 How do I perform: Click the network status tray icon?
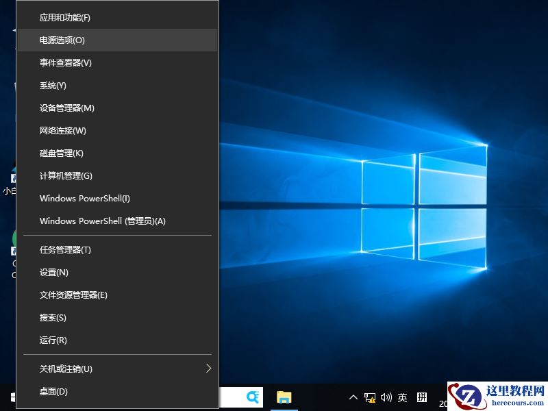tap(369, 397)
